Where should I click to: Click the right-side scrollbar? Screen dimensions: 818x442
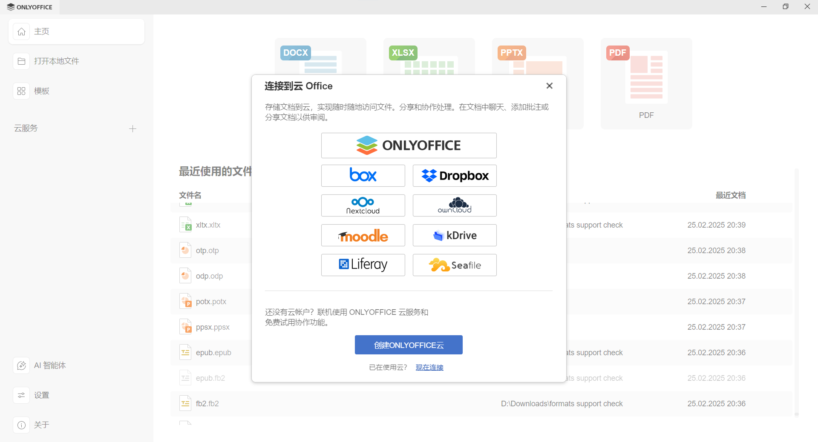[x=797, y=294]
